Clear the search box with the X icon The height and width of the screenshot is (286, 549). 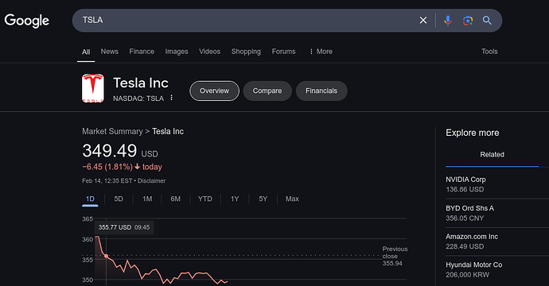pos(423,21)
